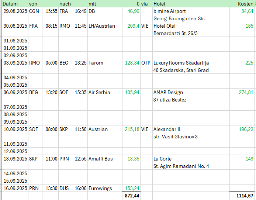Select the hotel total 1114,67 cell

coord(243,196)
